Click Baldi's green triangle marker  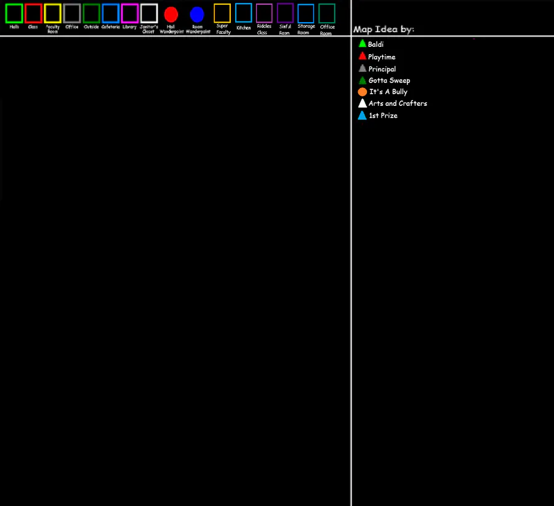(x=362, y=44)
